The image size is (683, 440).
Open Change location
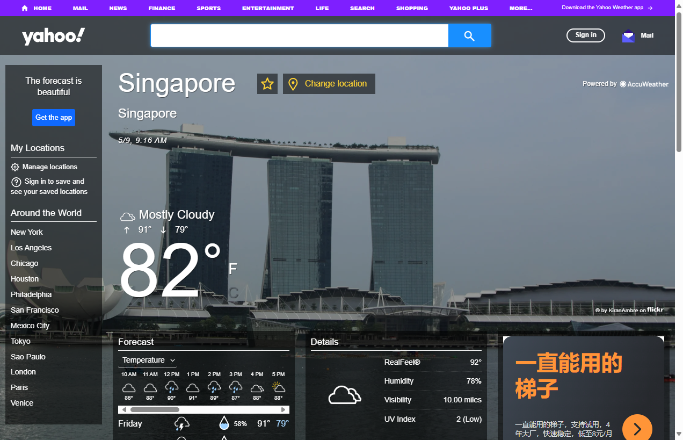pos(329,84)
